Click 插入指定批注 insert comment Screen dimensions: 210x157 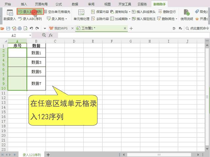(144, 19)
